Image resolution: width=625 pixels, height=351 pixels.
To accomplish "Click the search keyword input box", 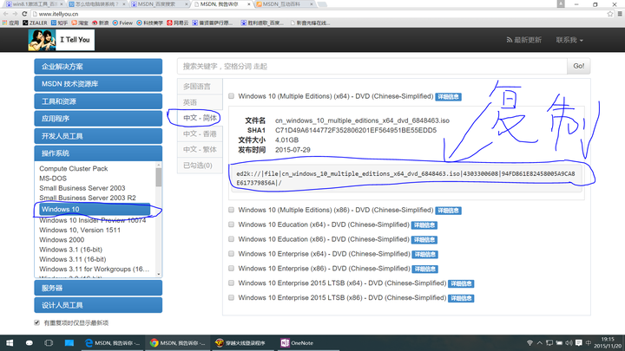I will pos(372,66).
